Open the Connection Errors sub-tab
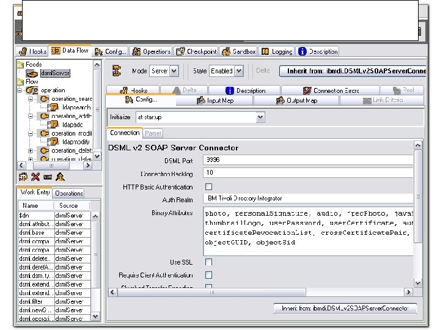This screenshot has width=440, height=330. pos(331,90)
